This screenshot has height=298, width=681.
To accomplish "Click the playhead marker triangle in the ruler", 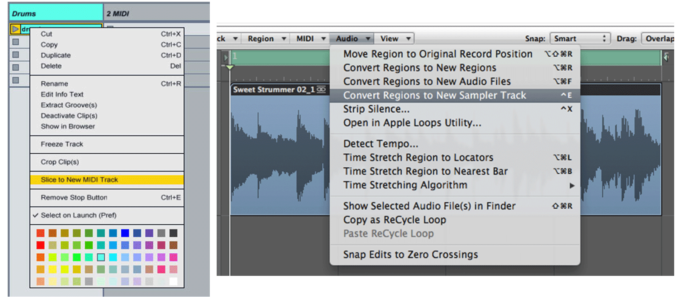I will 230,67.
